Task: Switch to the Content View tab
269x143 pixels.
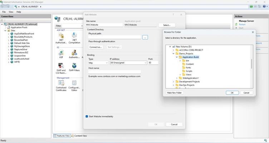Action: (79, 136)
